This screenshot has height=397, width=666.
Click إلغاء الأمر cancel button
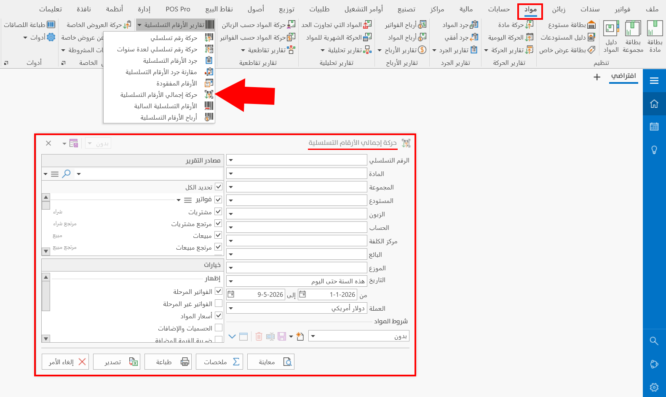(x=65, y=362)
